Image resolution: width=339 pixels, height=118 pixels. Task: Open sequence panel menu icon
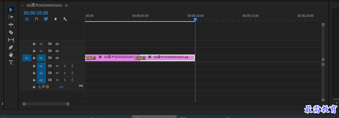pos(66,5)
